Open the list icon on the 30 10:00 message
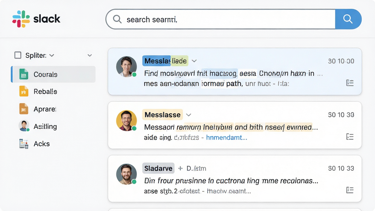 click(x=350, y=83)
